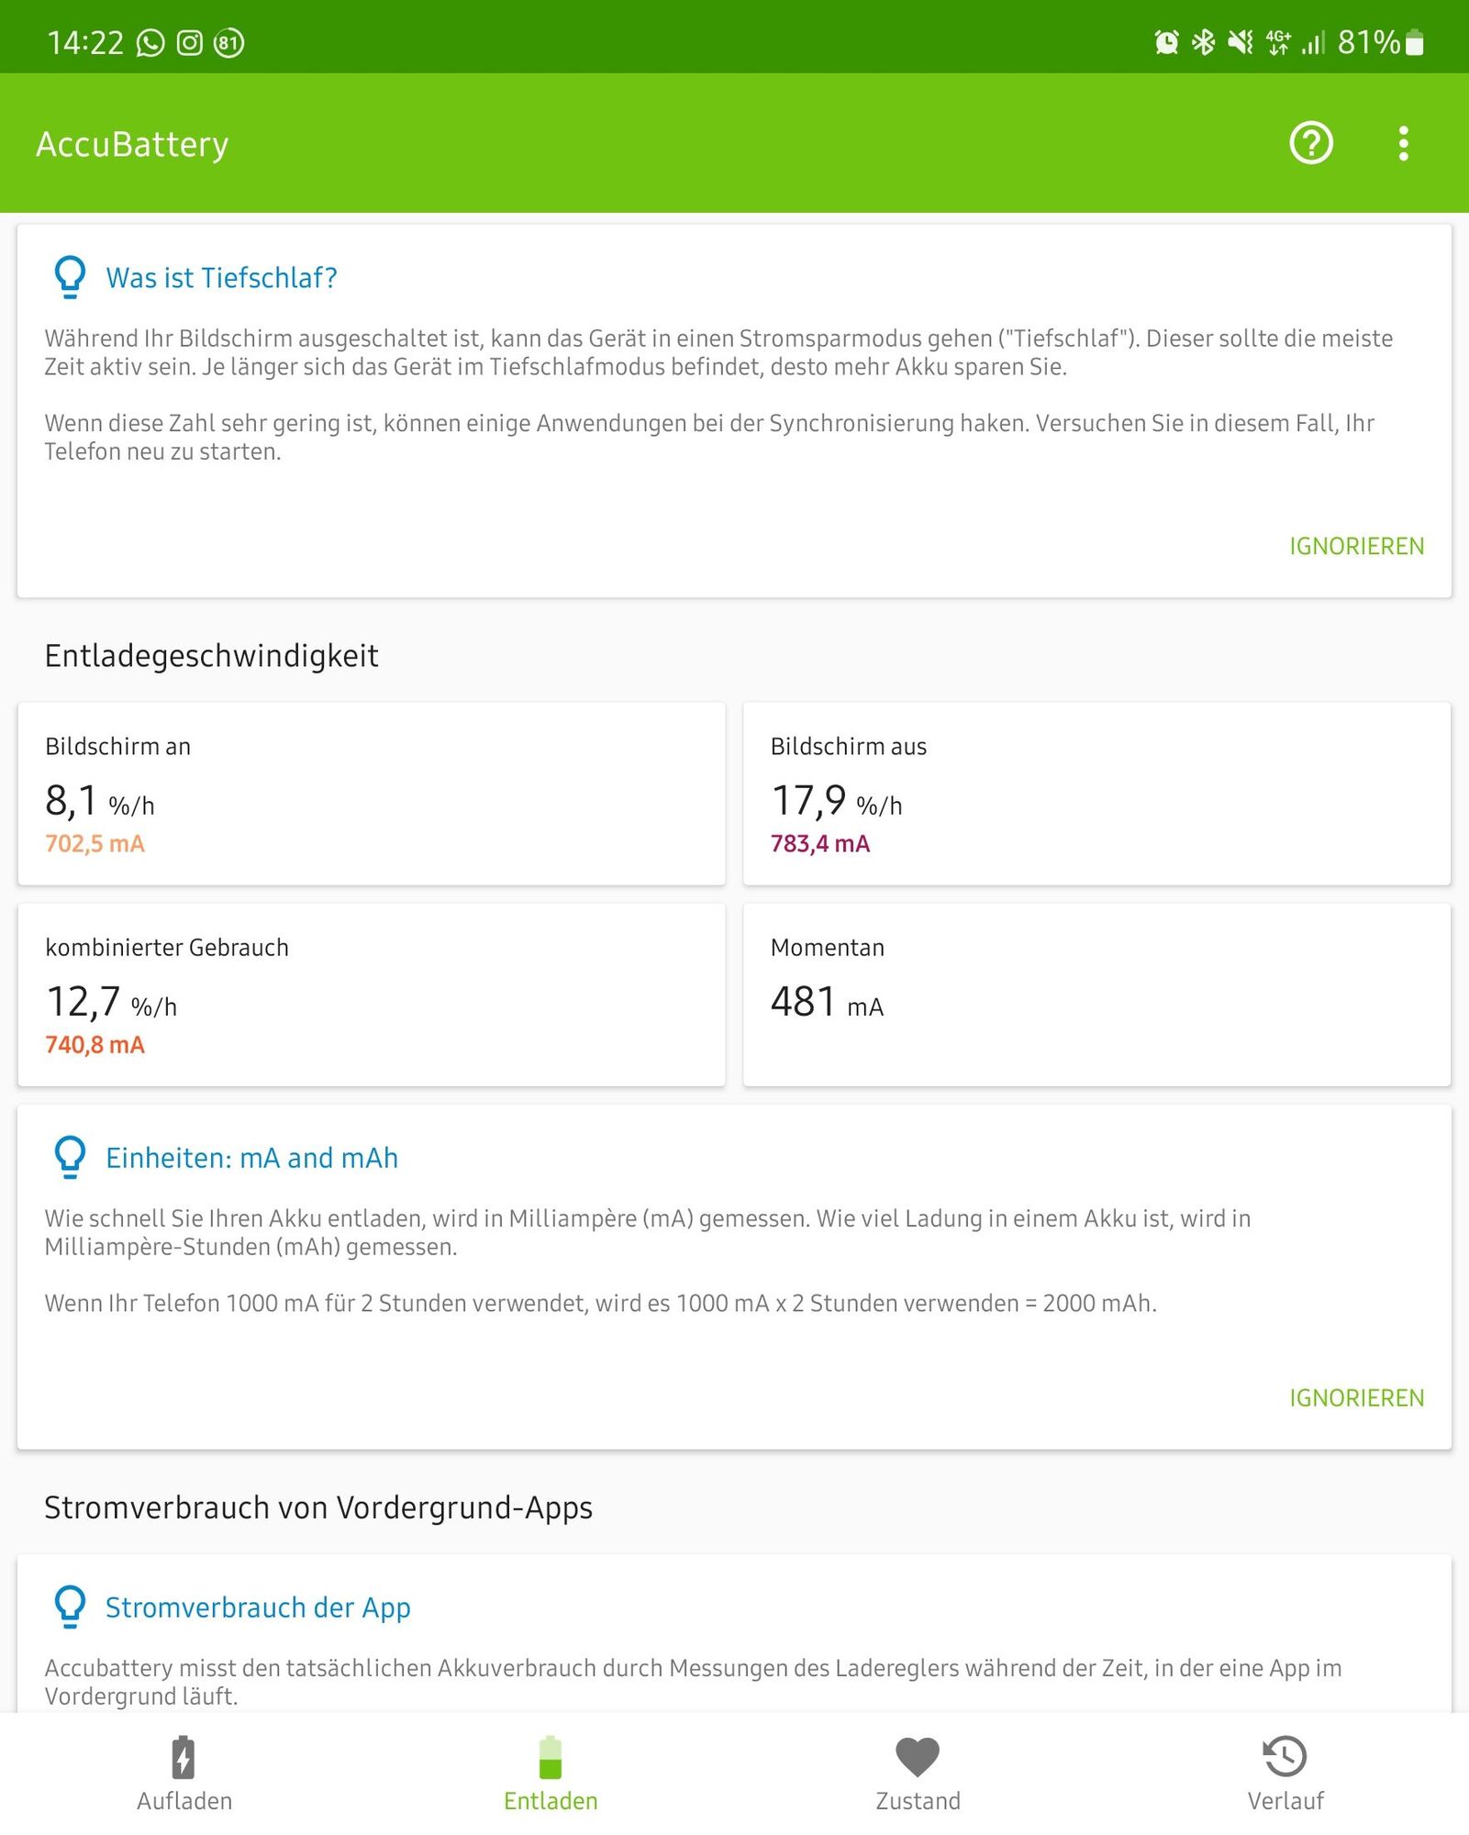
Task: Tap the kombinierter Gebrauch card
Action: pyautogui.click(x=372, y=995)
